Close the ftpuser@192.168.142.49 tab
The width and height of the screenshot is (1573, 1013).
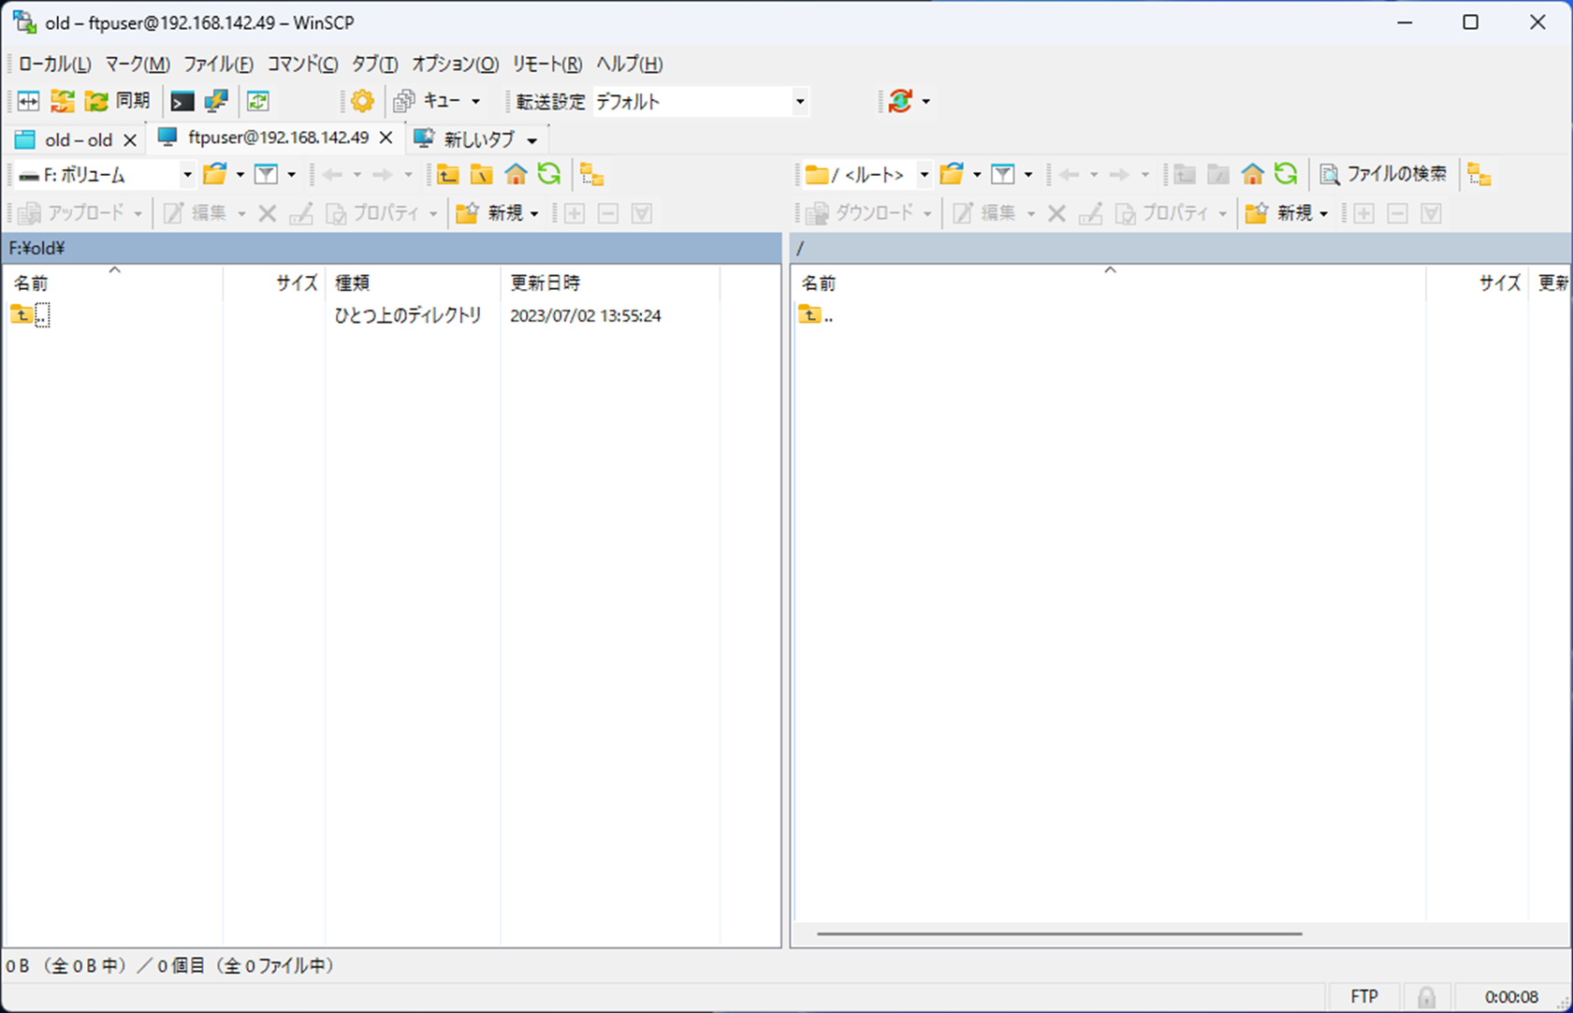pyautogui.click(x=386, y=137)
